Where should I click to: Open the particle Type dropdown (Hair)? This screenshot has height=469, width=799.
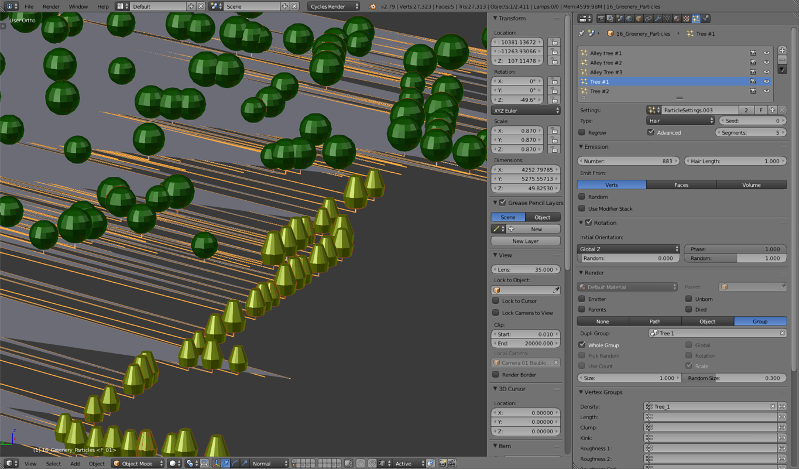[x=680, y=121]
